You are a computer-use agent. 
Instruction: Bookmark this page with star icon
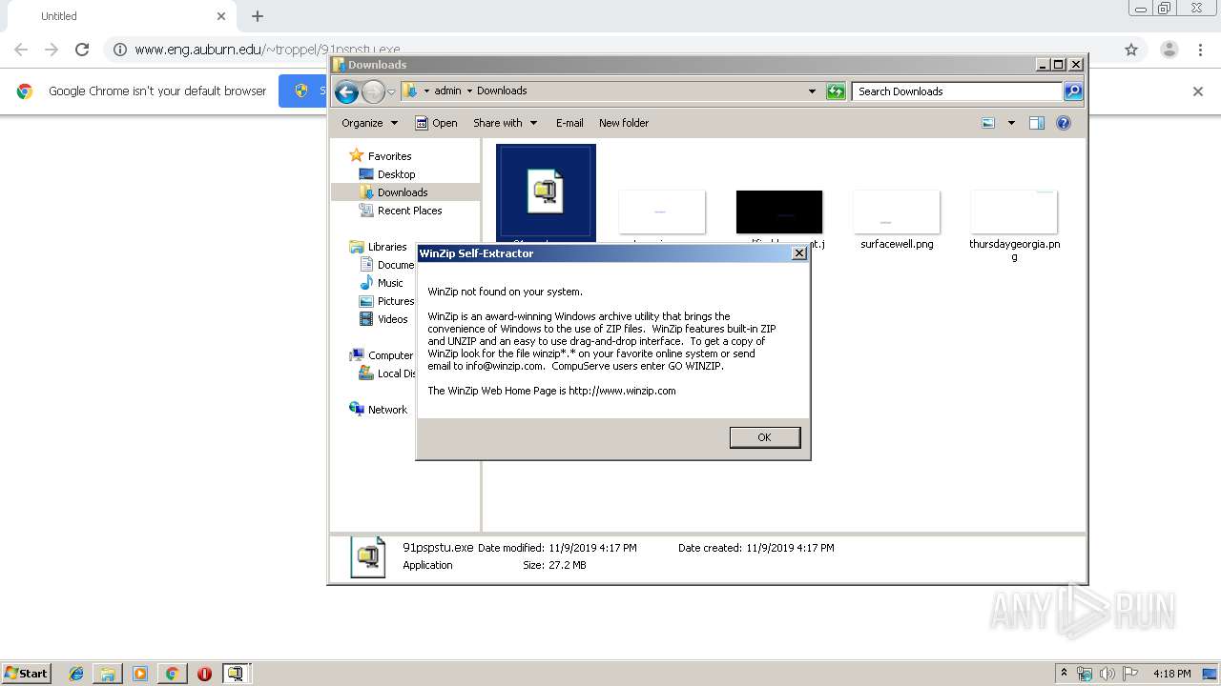(1131, 50)
